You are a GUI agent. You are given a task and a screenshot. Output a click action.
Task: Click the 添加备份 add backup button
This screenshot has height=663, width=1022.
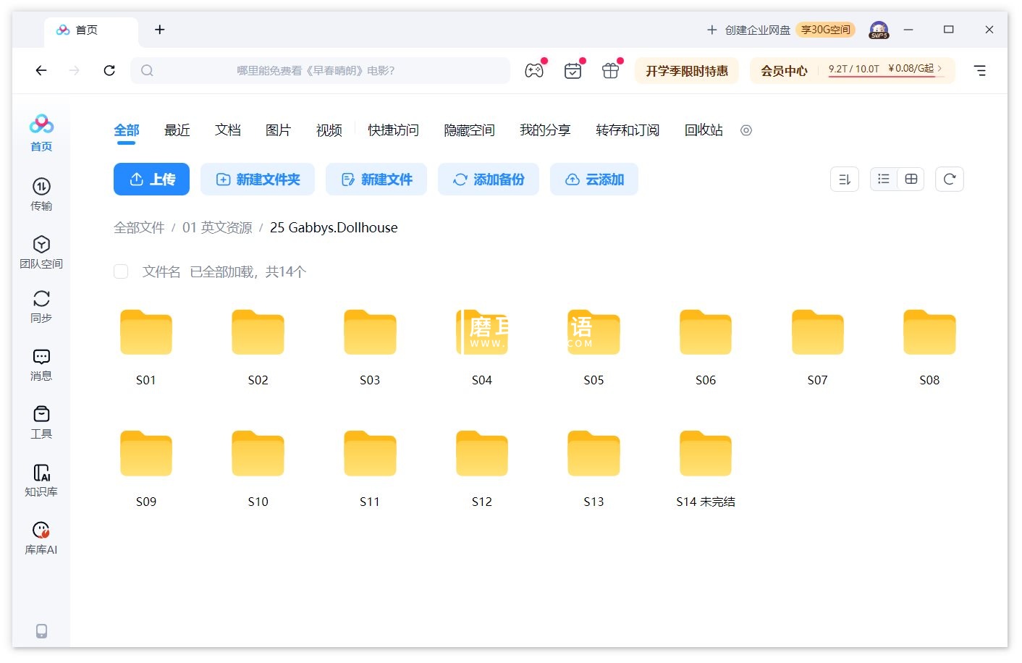click(x=489, y=180)
